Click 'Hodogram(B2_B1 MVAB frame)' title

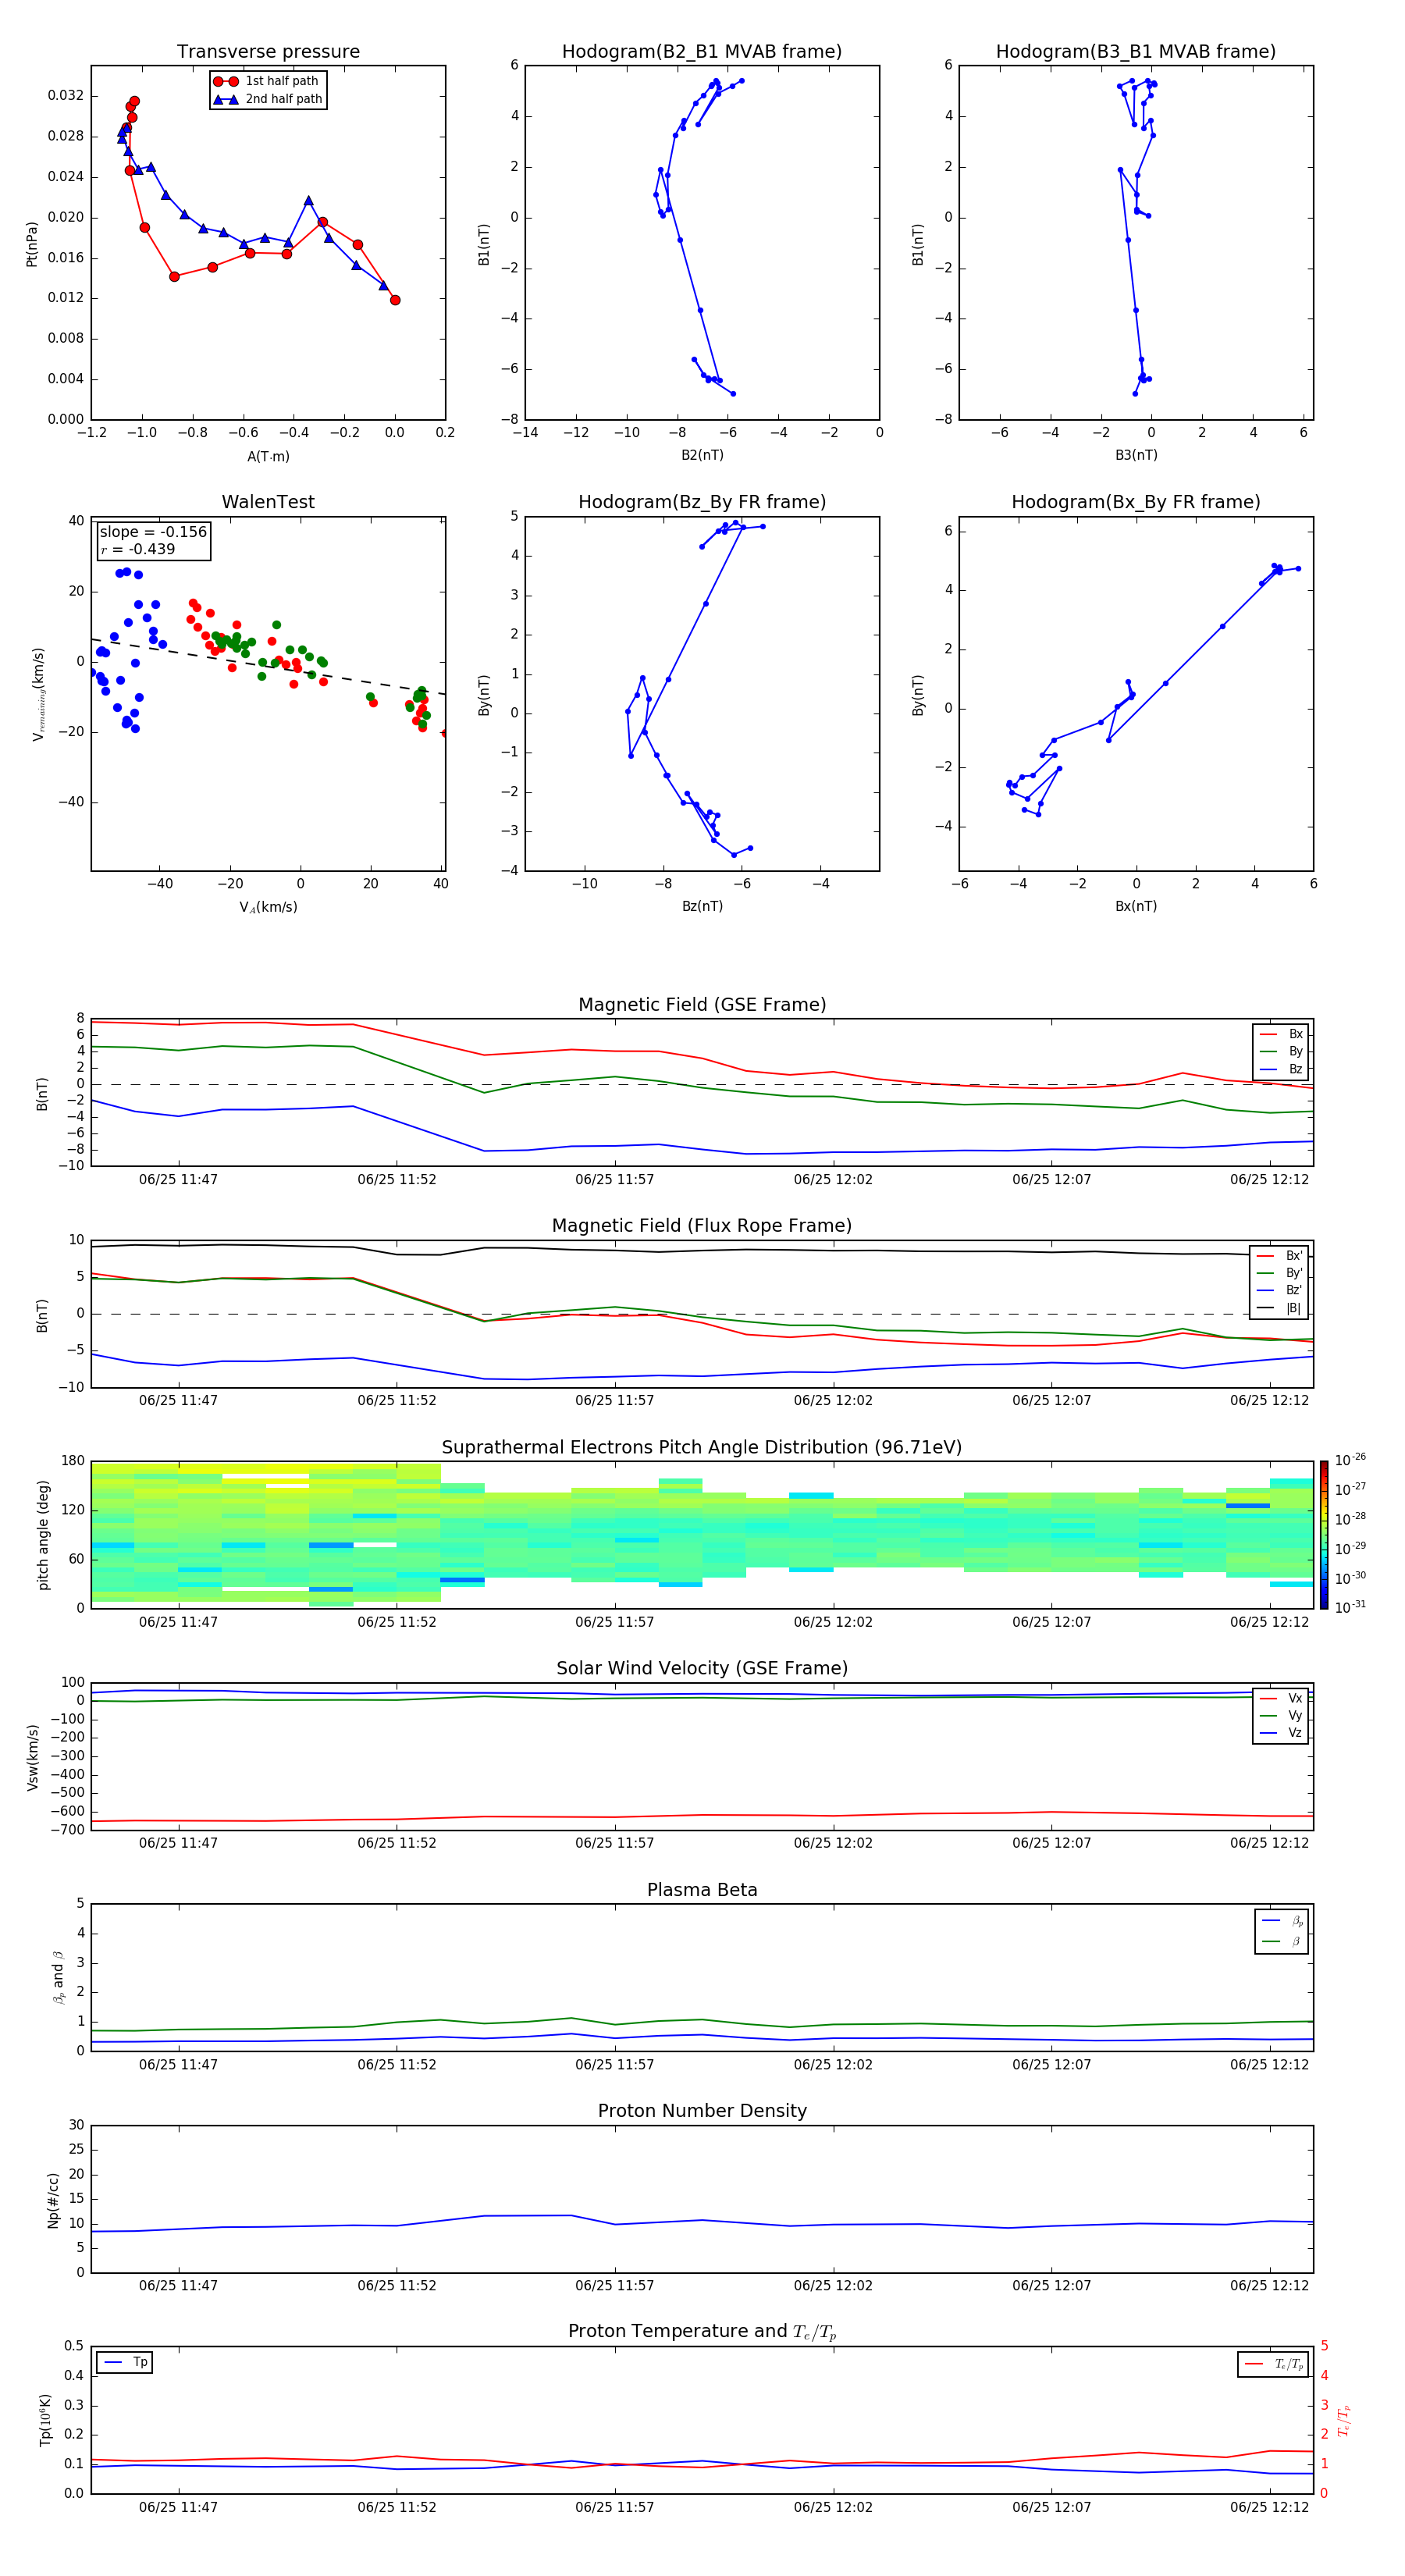(702, 52)
